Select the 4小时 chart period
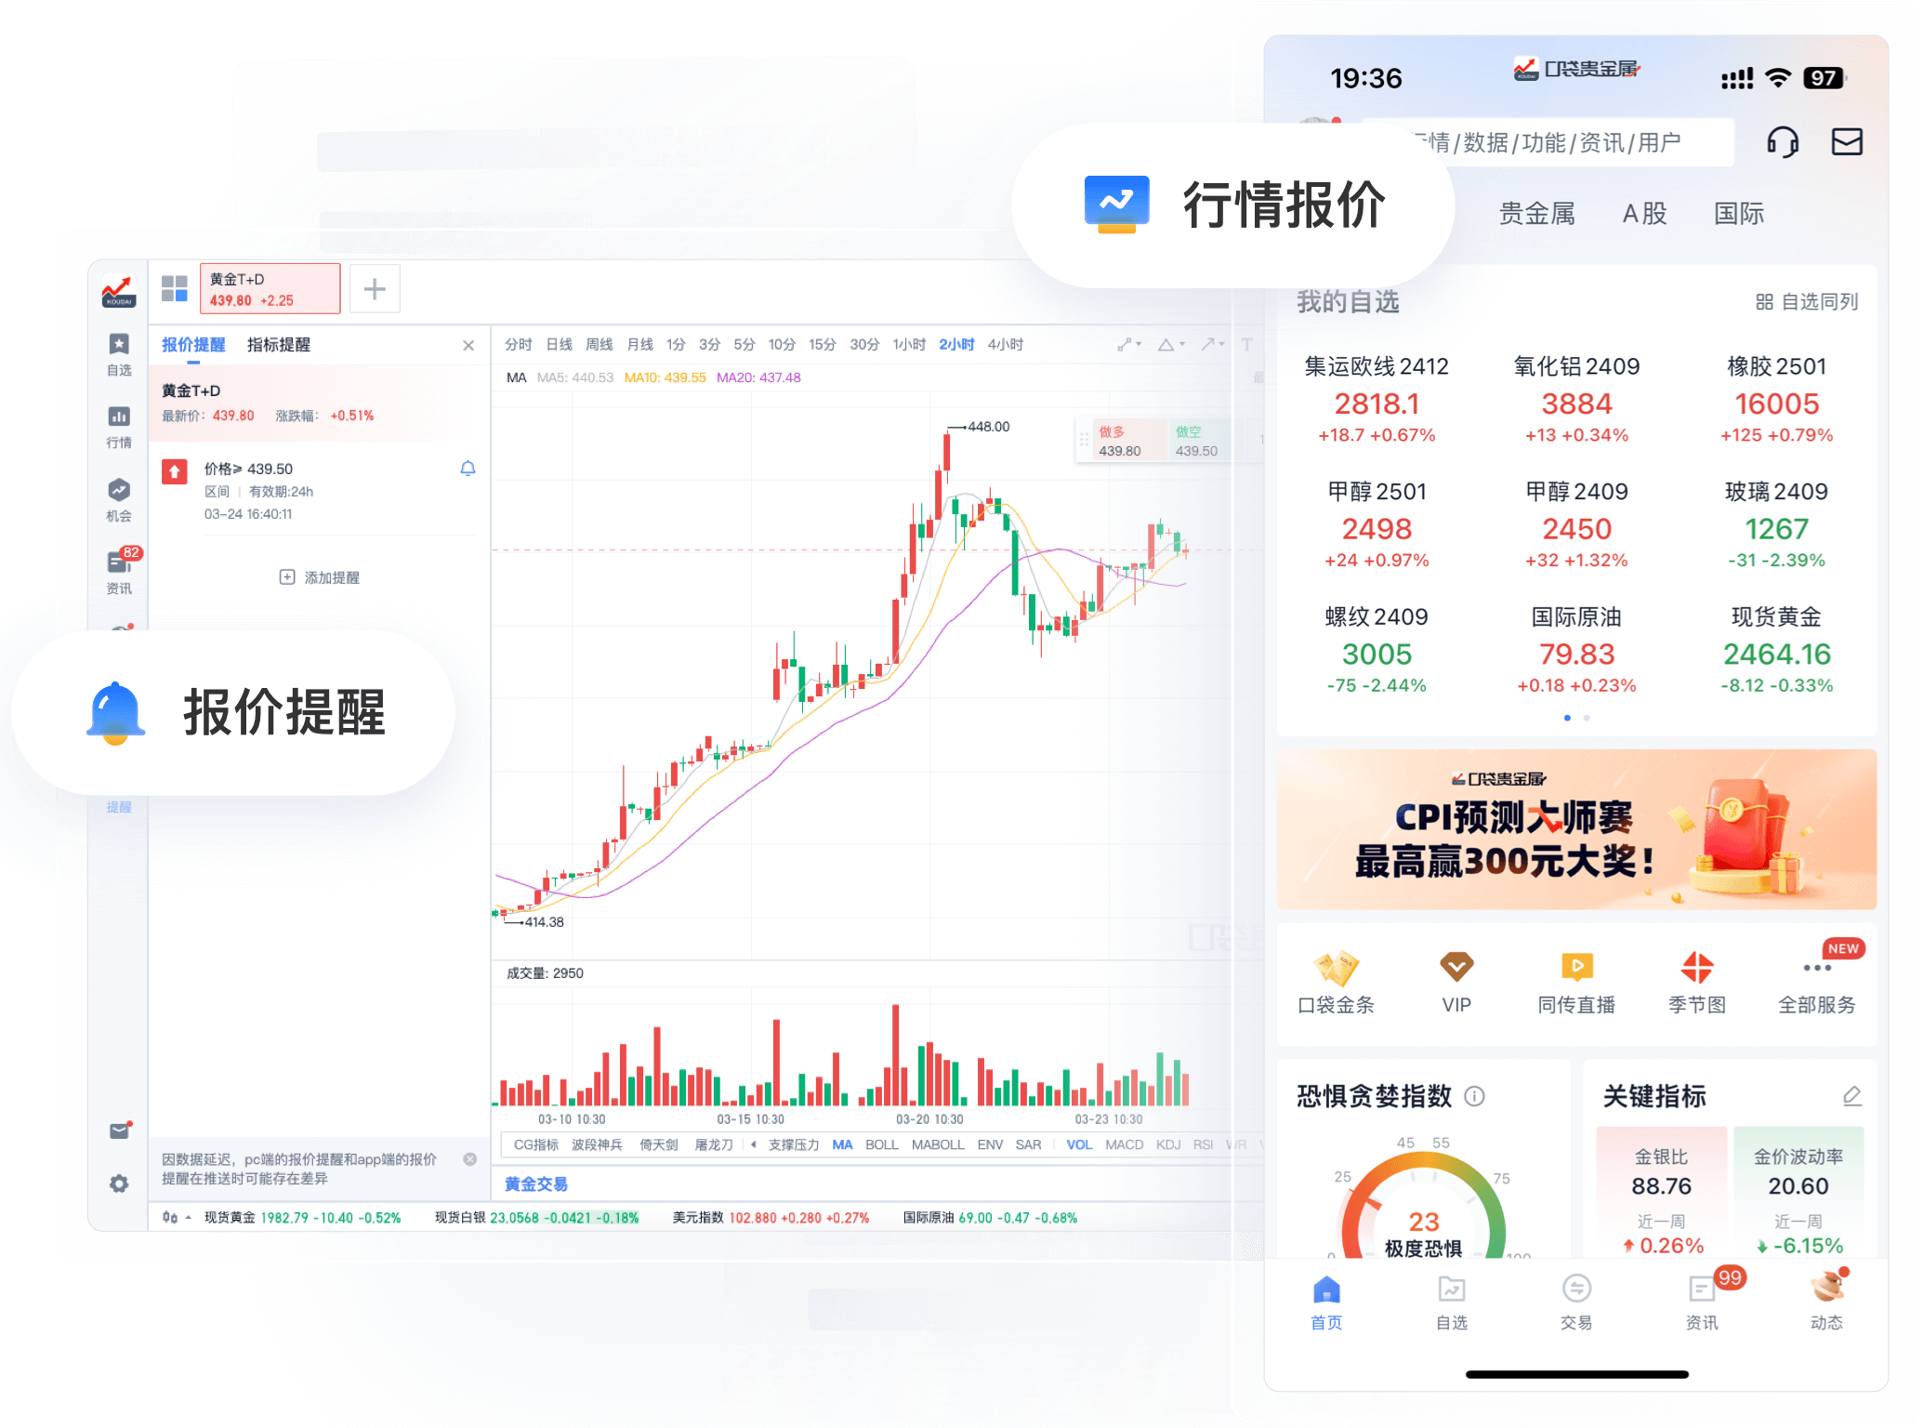 [1005, 345]
